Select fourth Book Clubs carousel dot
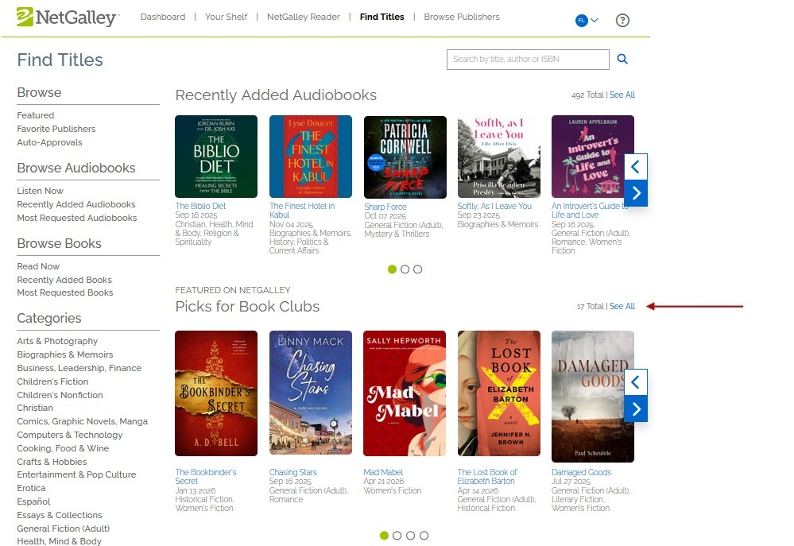 point(424,536)
